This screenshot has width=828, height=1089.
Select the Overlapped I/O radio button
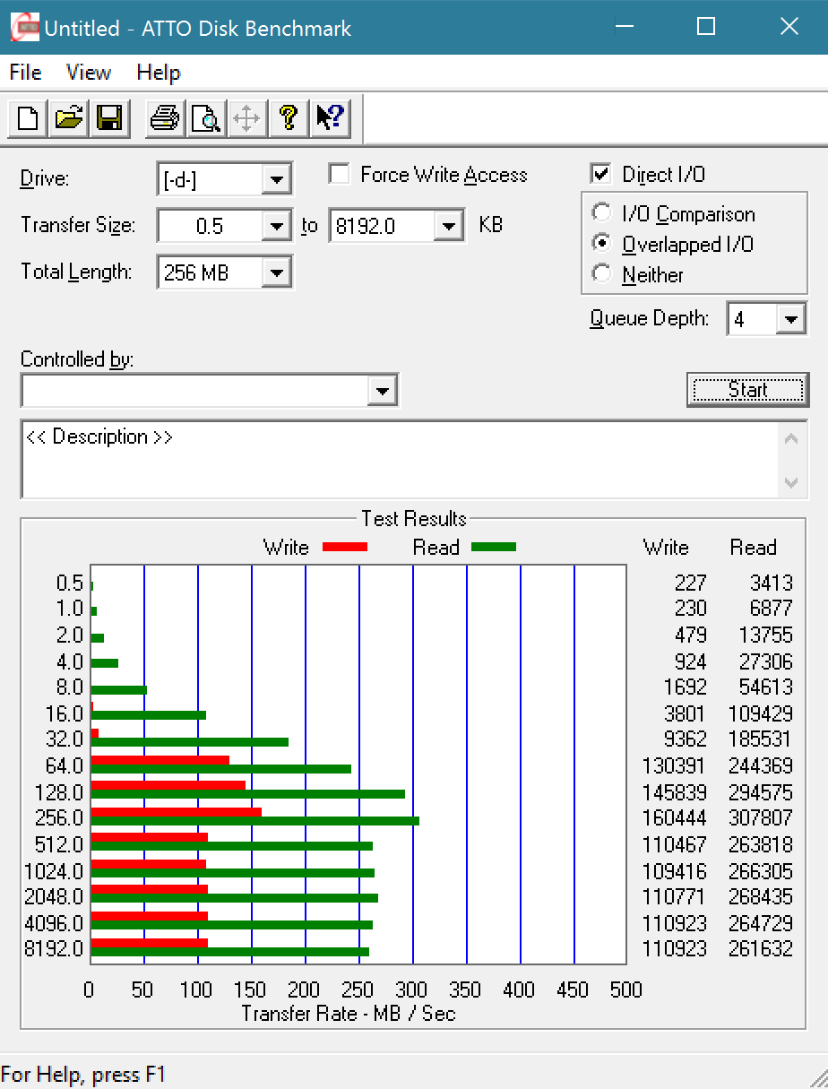click(x=602, y=244)
